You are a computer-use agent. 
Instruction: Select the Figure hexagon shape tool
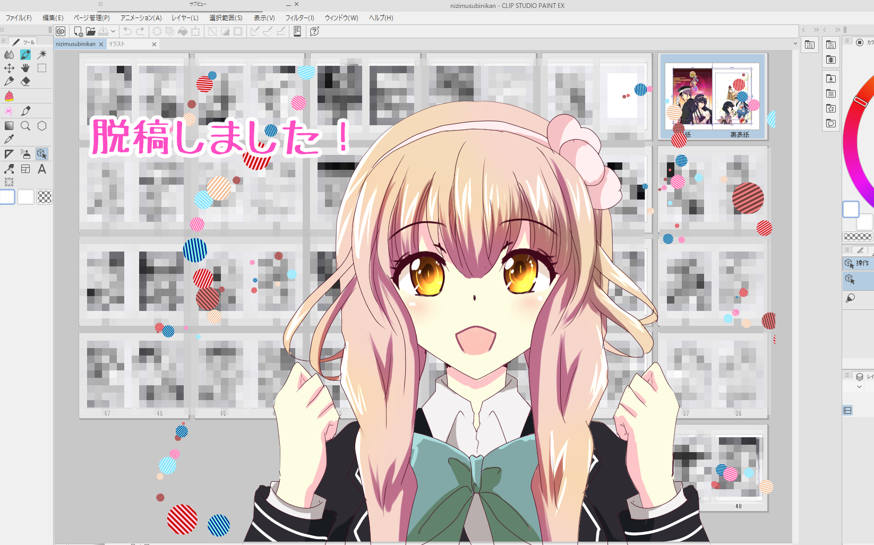[x=42, y=126]
